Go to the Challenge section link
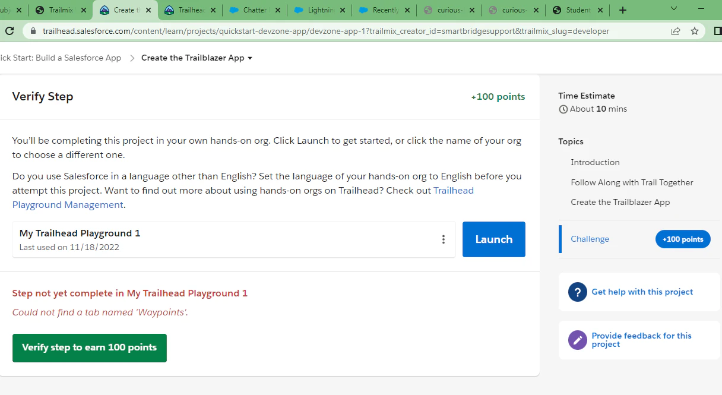Viewport: 722px width, 395px height. tap(590, 239)
